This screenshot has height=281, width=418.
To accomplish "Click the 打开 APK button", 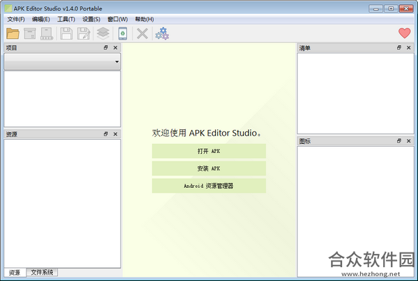I will click(209, 151).
